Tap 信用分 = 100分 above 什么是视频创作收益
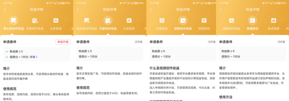Viewport: 289px width, 101px height. click(x=161, y=57)
